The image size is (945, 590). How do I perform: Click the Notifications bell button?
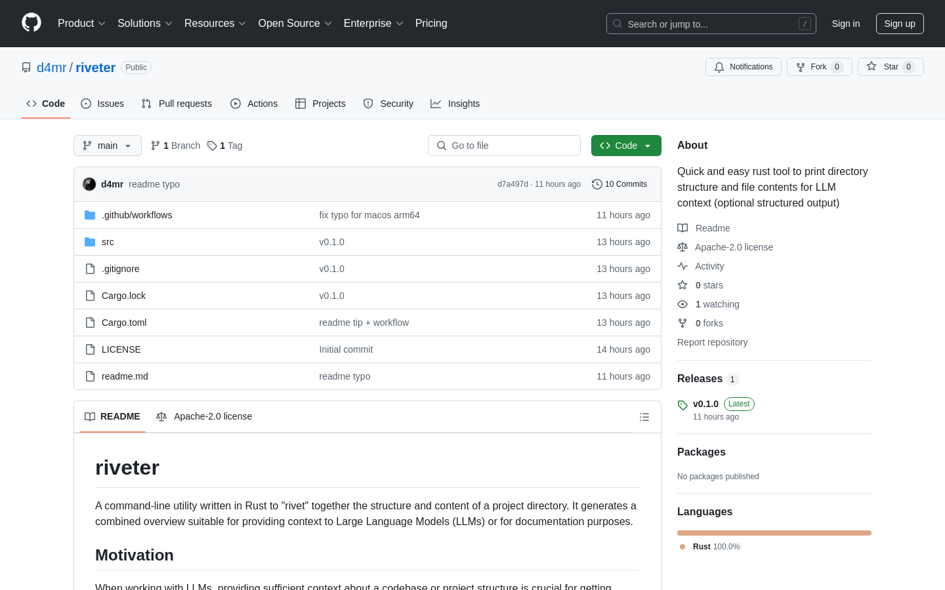click(744, 67)
